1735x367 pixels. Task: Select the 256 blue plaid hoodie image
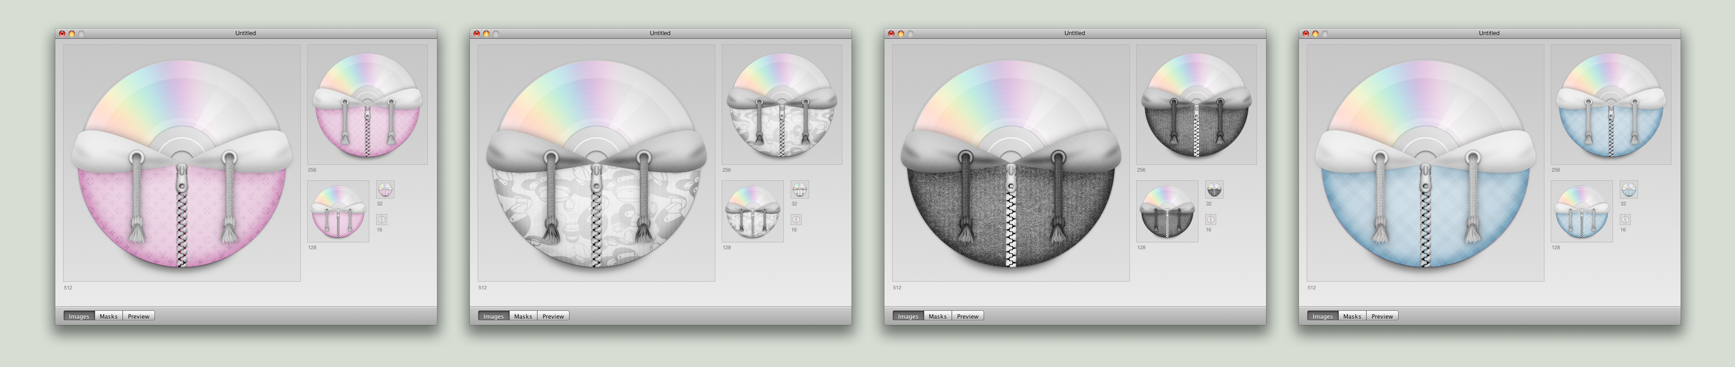pyautogui.click(x=1611, y=104)
